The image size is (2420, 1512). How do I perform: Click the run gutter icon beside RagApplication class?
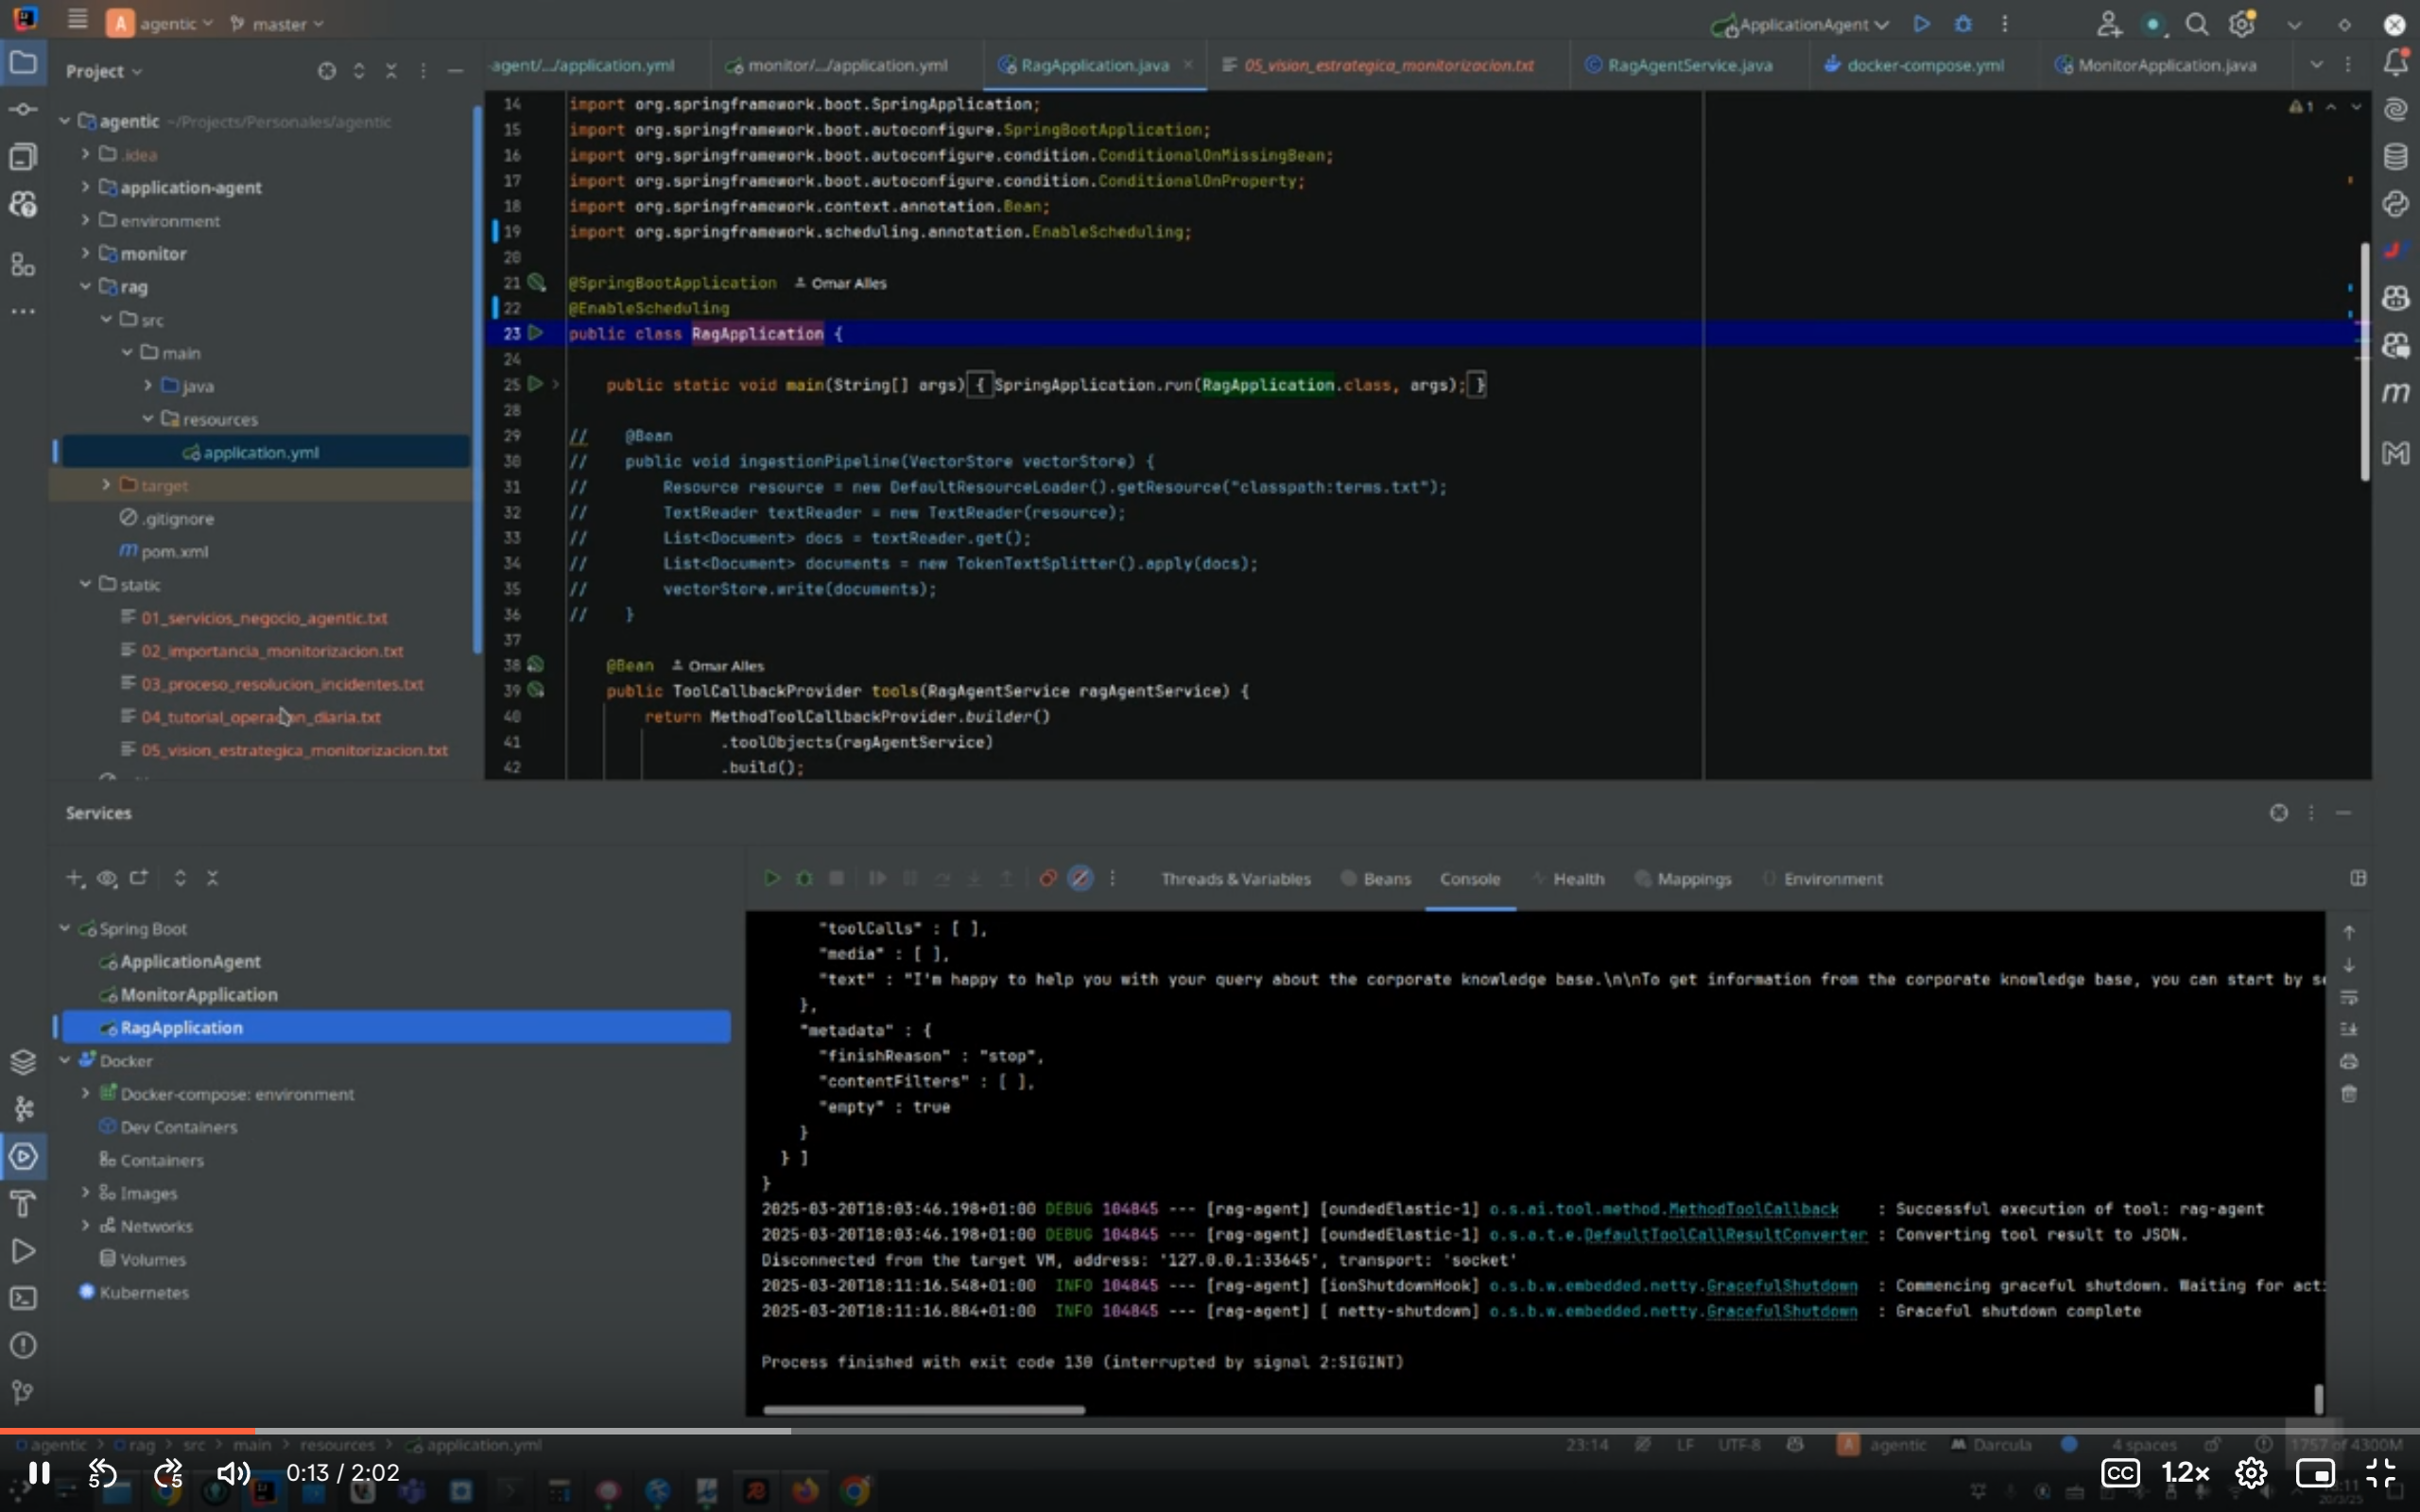[x=536, y=333]
